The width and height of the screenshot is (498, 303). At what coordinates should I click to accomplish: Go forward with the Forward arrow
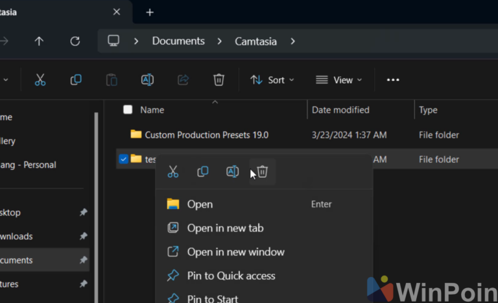pos(4,41)
